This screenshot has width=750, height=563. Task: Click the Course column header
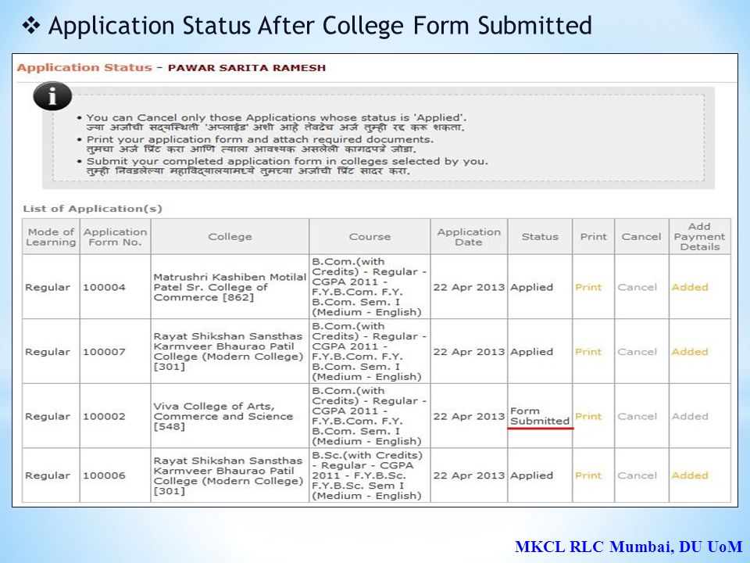coord(370,236)
